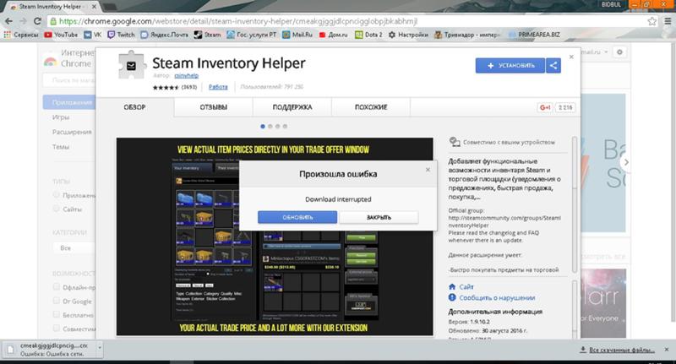The image size is (676, 364).
Task: Check the От Google filter checkbox
Action: (x=56, y=301)
